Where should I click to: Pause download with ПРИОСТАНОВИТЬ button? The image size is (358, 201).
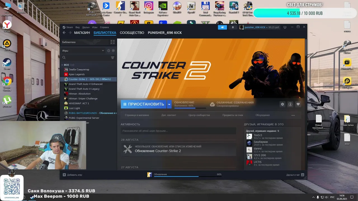point(144,104)
